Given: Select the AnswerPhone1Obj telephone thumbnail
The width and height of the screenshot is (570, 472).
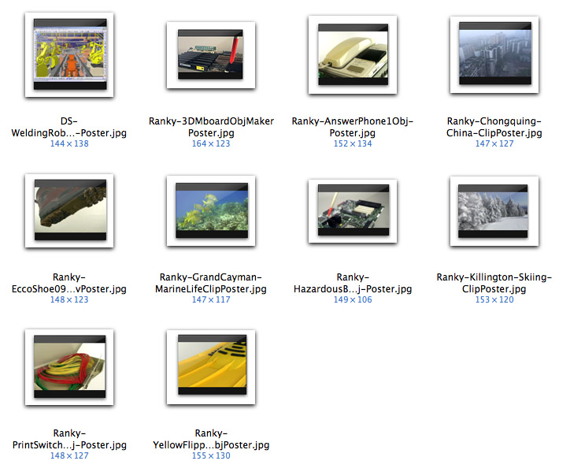Looking at the screenshot, I should point(353,54).
